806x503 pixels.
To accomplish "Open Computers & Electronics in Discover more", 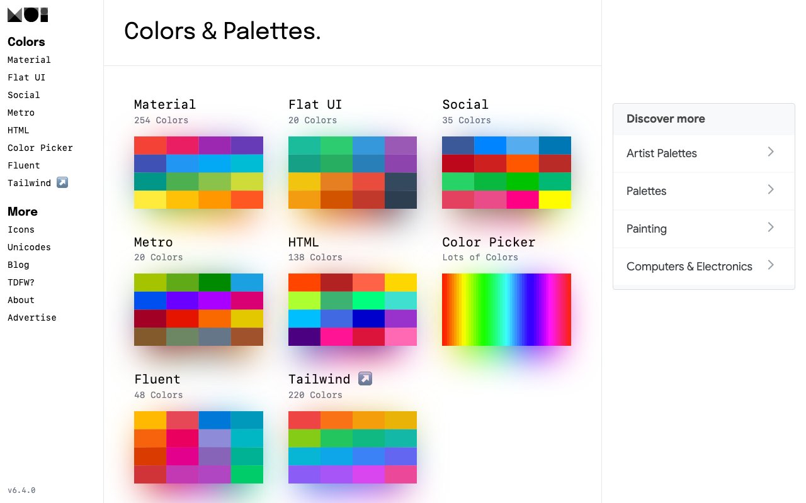I will (703, 267).
